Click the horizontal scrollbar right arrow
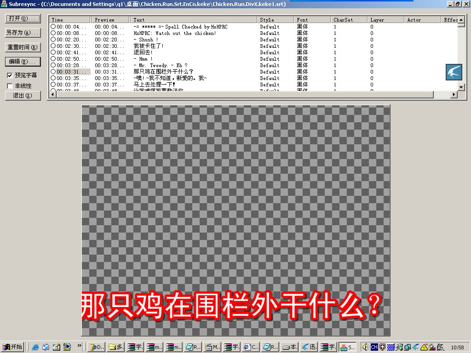471x353 pixels. (x=454, y=94)
